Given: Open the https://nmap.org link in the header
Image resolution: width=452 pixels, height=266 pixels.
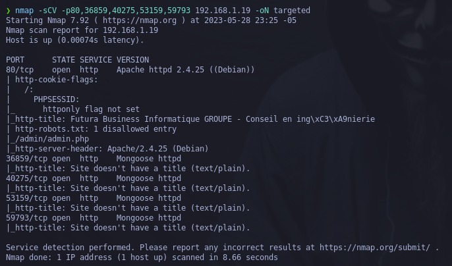Looking at the screenshot, I should (140, 20).
